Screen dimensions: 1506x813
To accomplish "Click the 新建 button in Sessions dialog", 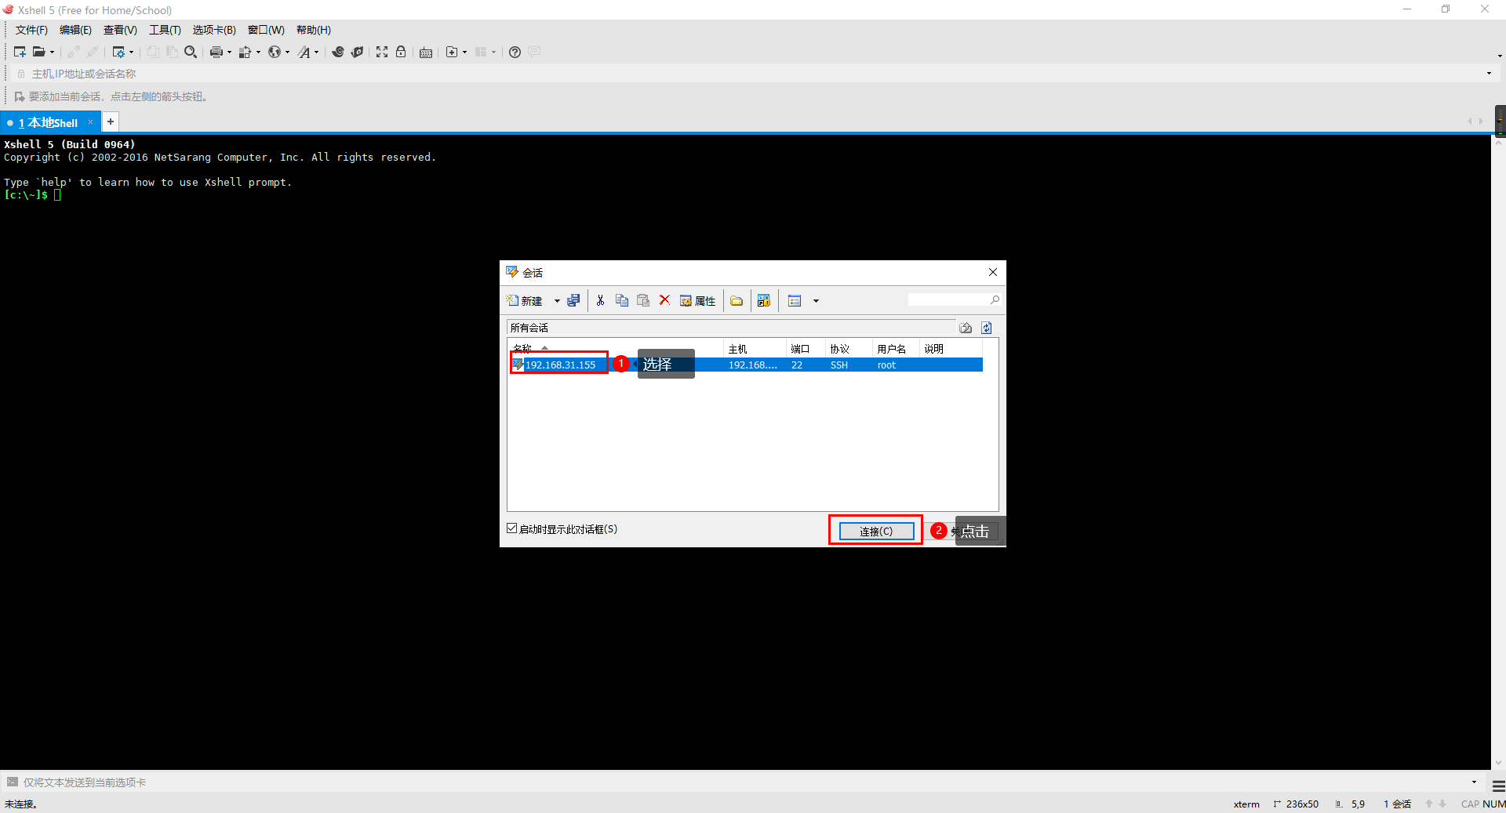I will (x=525, y=301).
